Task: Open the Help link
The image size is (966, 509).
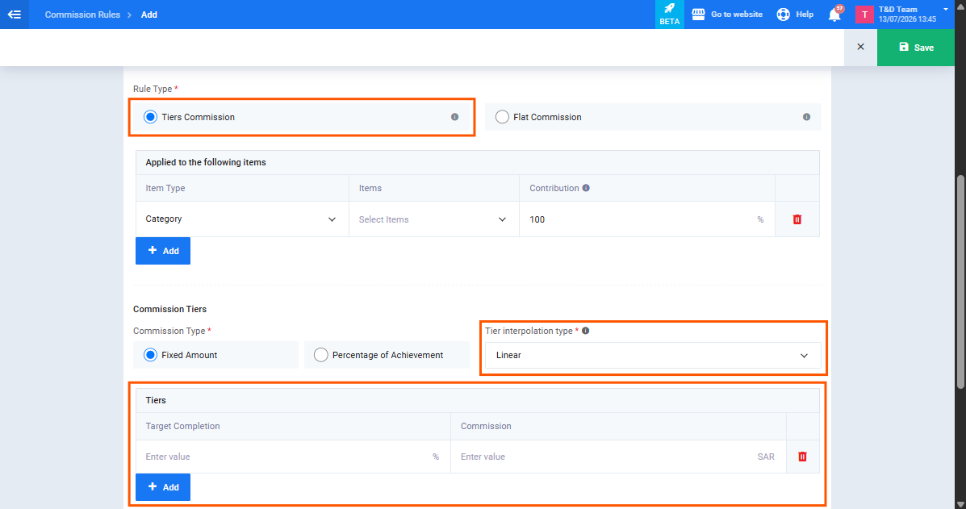Action: (805, 15)
